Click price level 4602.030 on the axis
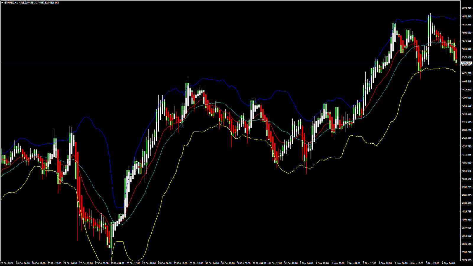The height and width of the screenshot is (266, 473). click(x=466, y=33)
